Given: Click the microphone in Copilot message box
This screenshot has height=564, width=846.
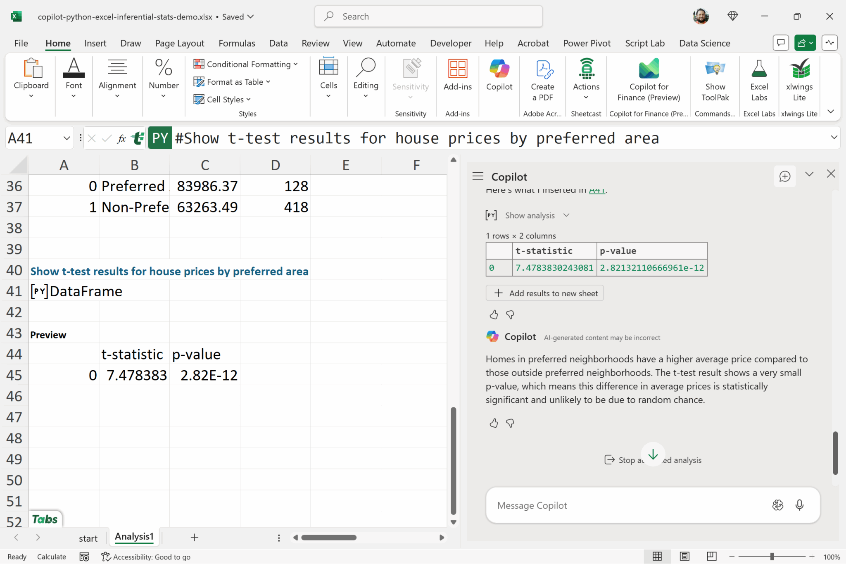Looking at the screenshot, I should coord(799,505).
